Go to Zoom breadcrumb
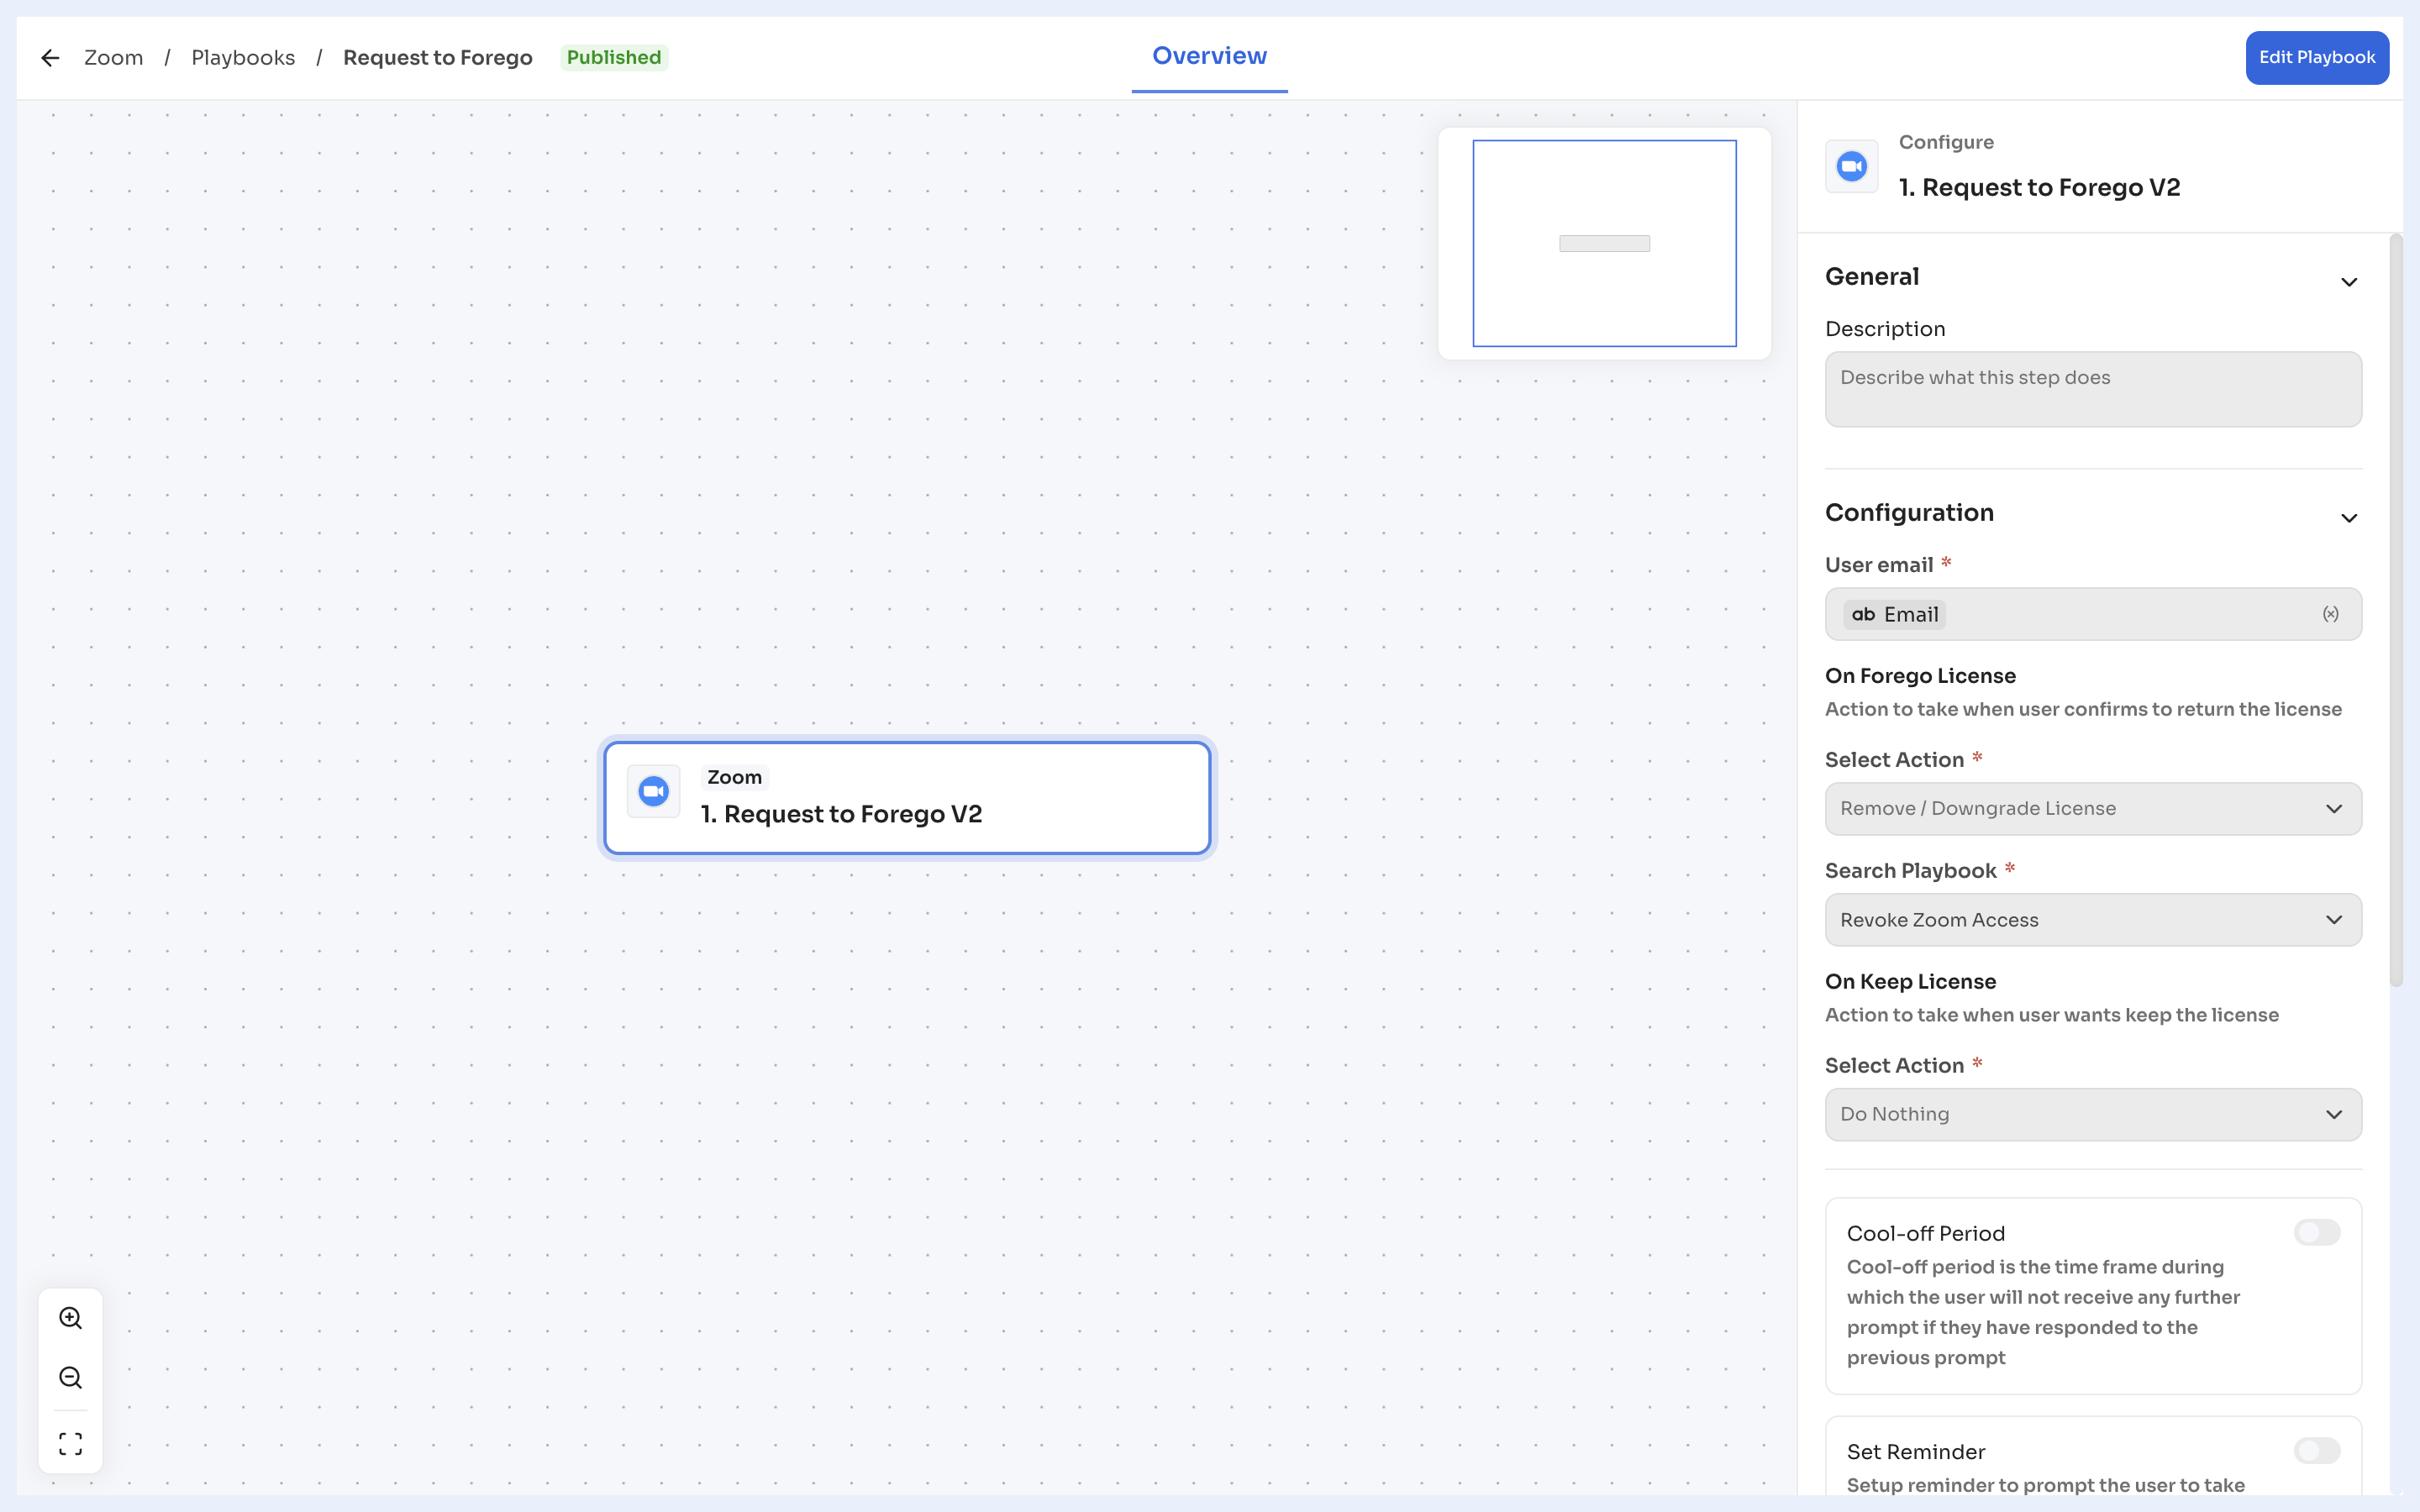The image size is (2420, 1512). [x=113, y=58]
